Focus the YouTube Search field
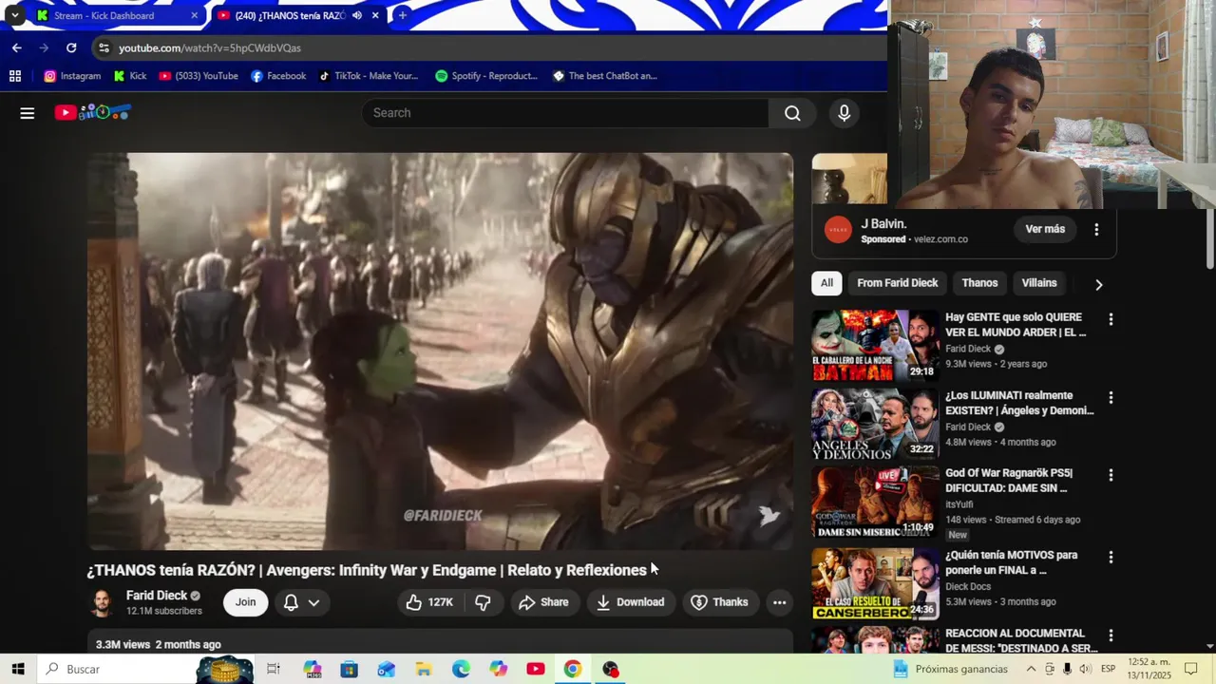 click(x=565, y=113)
